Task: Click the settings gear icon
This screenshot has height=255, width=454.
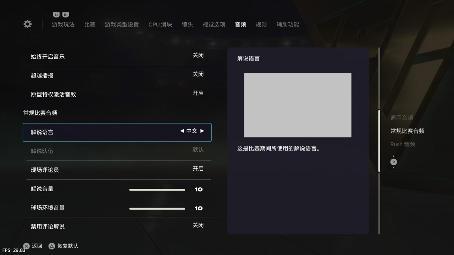Action: click(27, 24)
